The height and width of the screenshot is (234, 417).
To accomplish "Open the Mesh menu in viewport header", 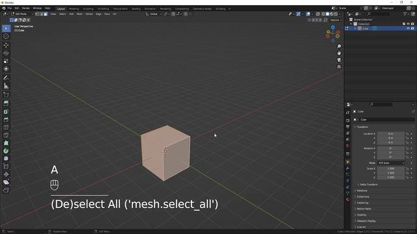I will [x=79, y=14].
